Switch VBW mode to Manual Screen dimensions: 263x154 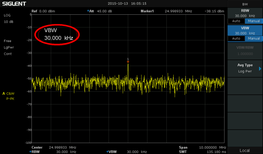(x=254, y=38)
